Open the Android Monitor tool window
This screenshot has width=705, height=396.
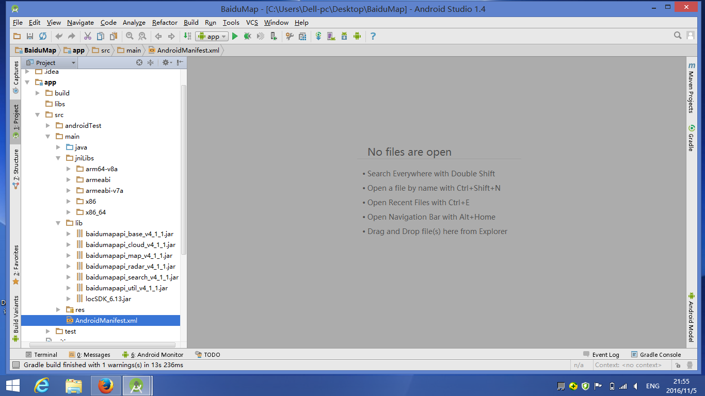(153, 355)
